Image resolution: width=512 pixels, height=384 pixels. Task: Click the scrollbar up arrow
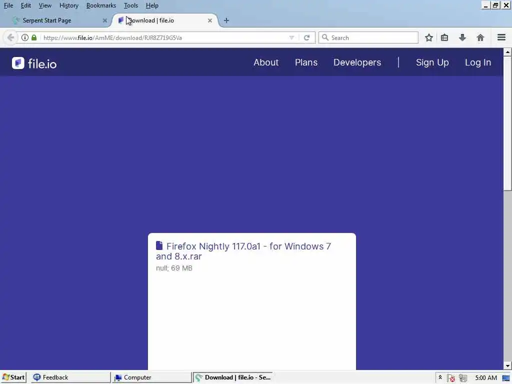pos(507,52)
